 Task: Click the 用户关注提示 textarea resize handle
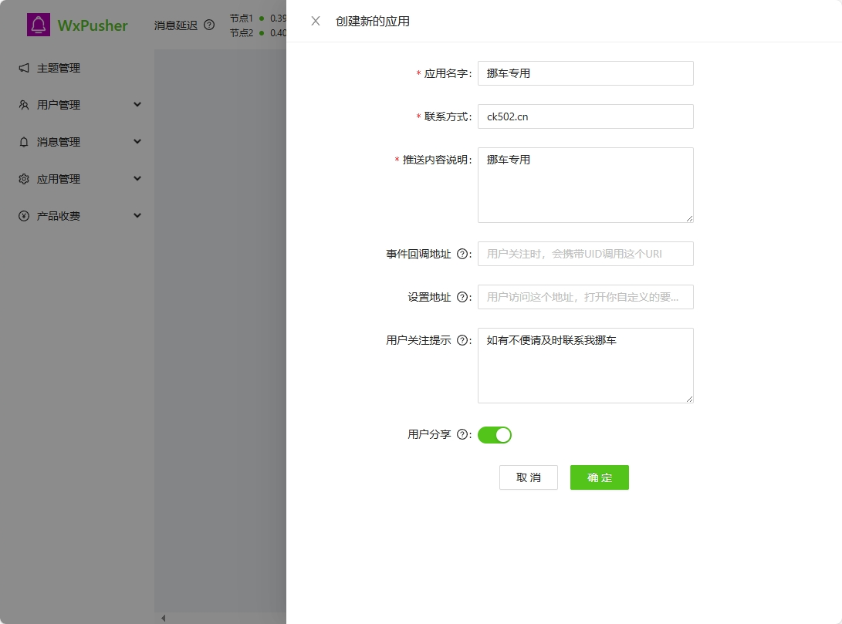689,399
